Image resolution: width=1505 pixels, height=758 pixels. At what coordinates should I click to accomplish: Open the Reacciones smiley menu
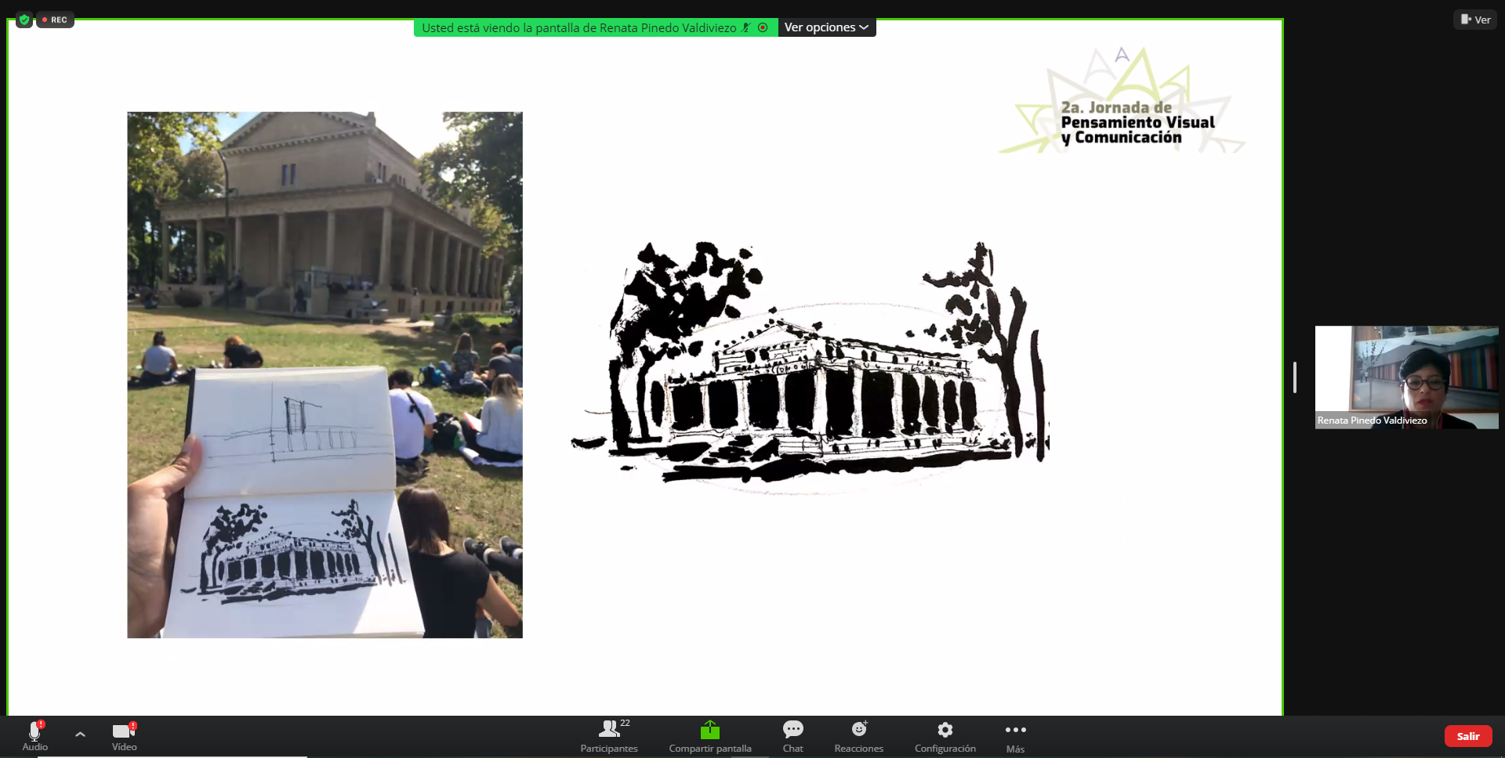point(859,736)
